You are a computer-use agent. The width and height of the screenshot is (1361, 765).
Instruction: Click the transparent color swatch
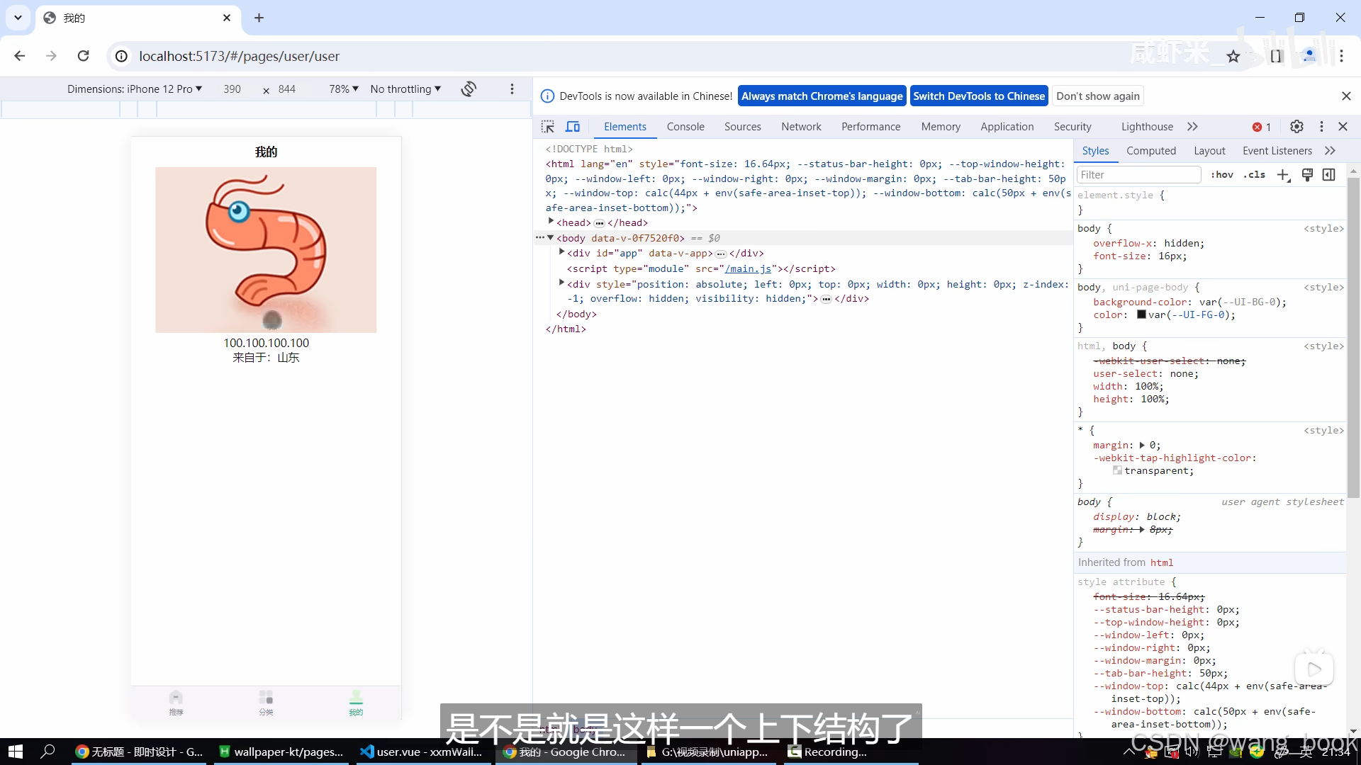tap(1117, 470)
